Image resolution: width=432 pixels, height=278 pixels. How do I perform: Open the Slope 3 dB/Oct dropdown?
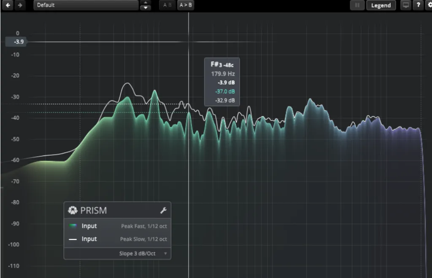tap(143, 253)
